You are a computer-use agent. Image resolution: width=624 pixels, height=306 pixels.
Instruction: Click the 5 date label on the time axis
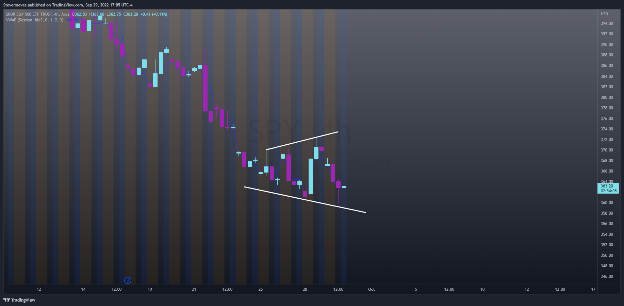click(x=416, y=289)
